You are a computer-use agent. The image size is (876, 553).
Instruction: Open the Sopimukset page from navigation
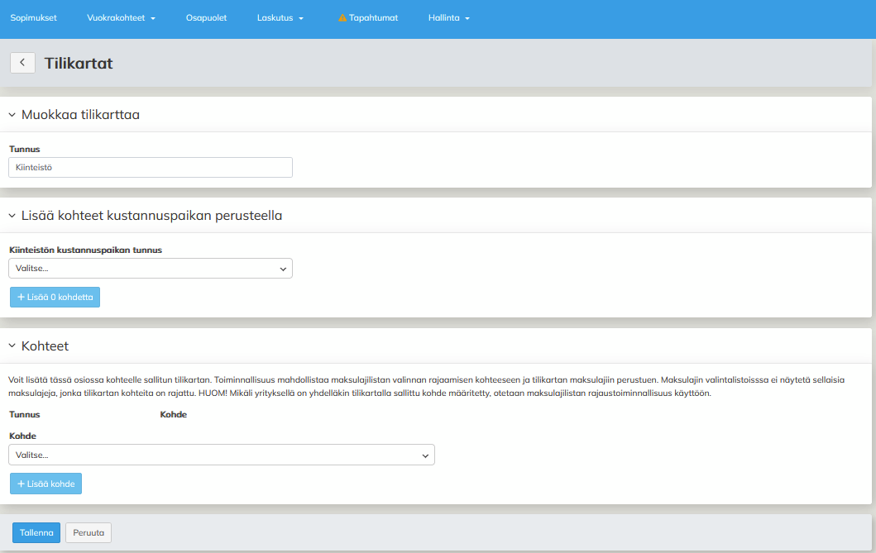(x=33, y=17)
